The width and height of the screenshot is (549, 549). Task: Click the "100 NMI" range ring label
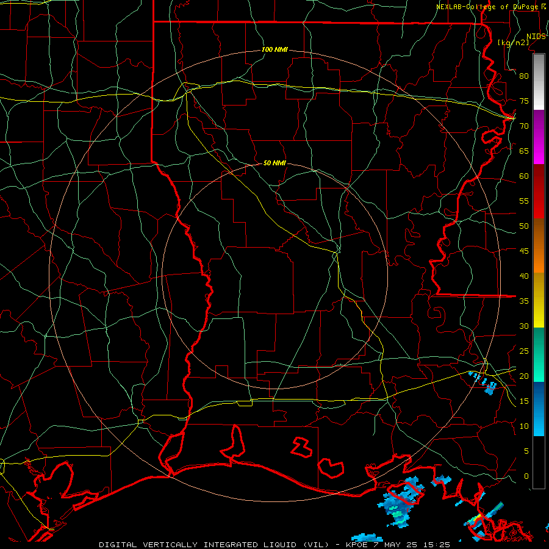274,50
